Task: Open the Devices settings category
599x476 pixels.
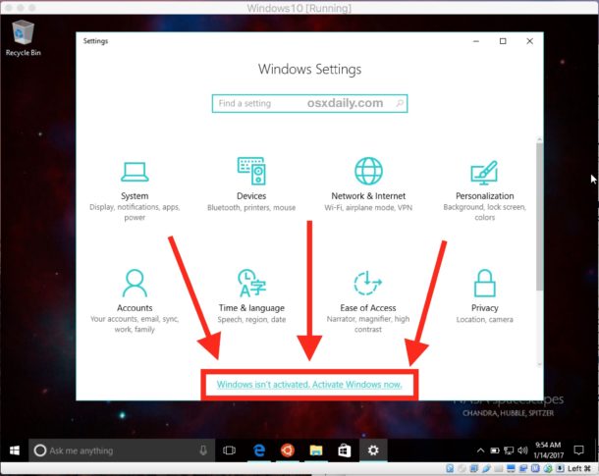Action: pyautogui.click(x=251, y=184)
